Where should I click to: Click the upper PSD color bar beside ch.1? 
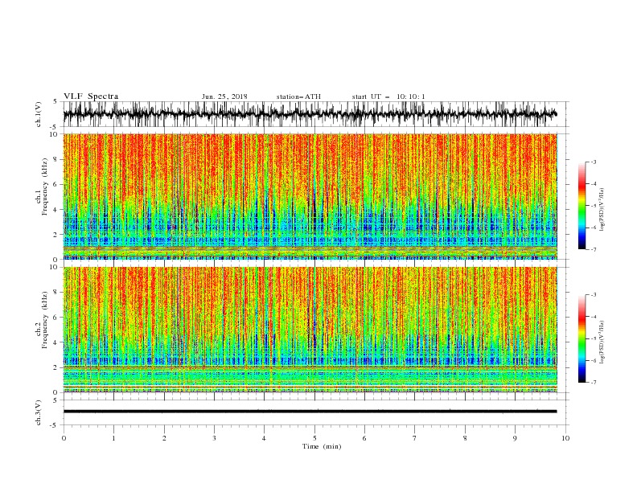(582, 206)
